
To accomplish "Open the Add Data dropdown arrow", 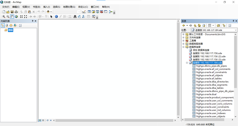I will pyautogui.click(x=51, y=12).
